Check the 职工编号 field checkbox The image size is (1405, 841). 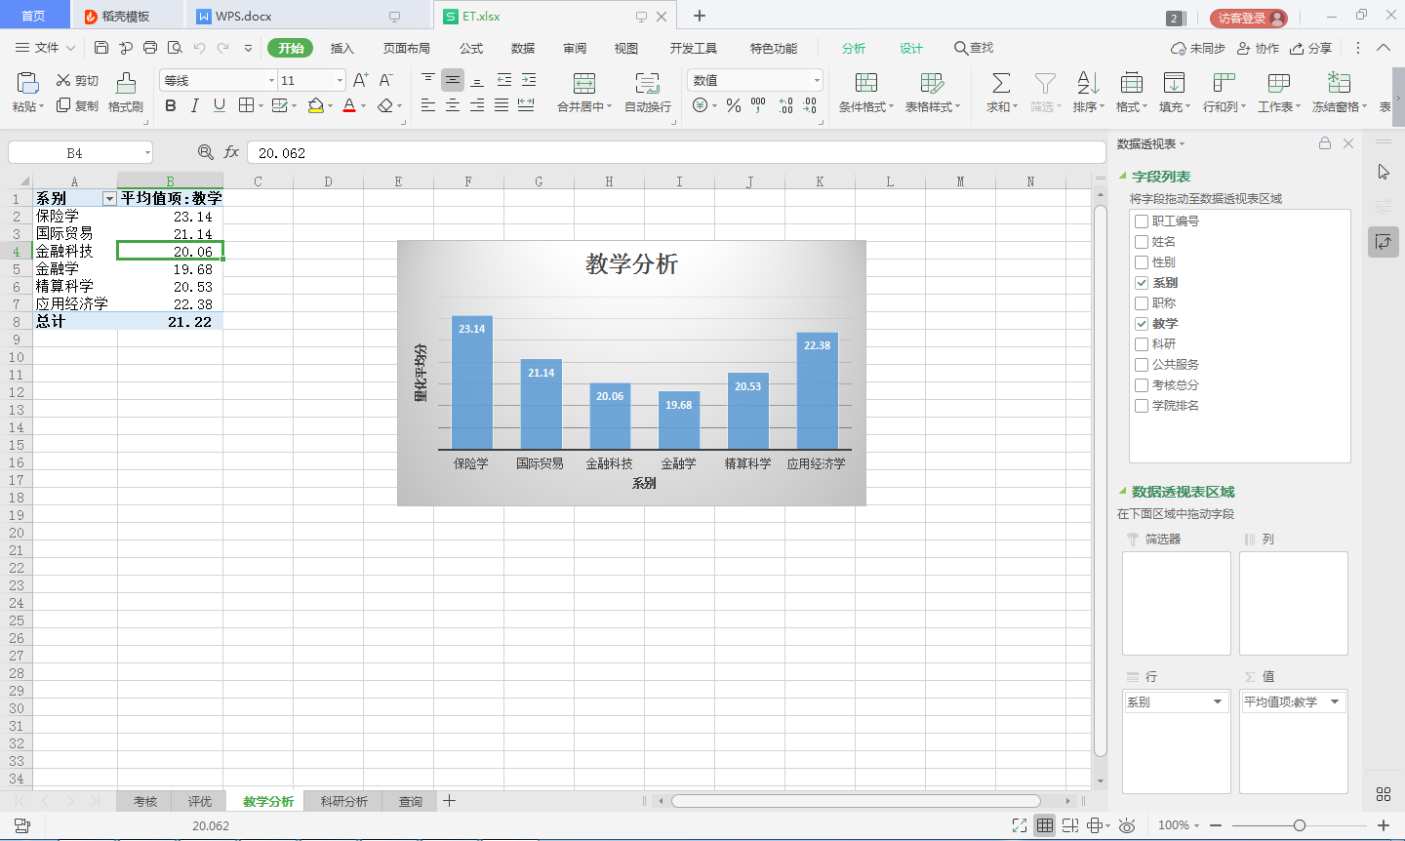1142,221
